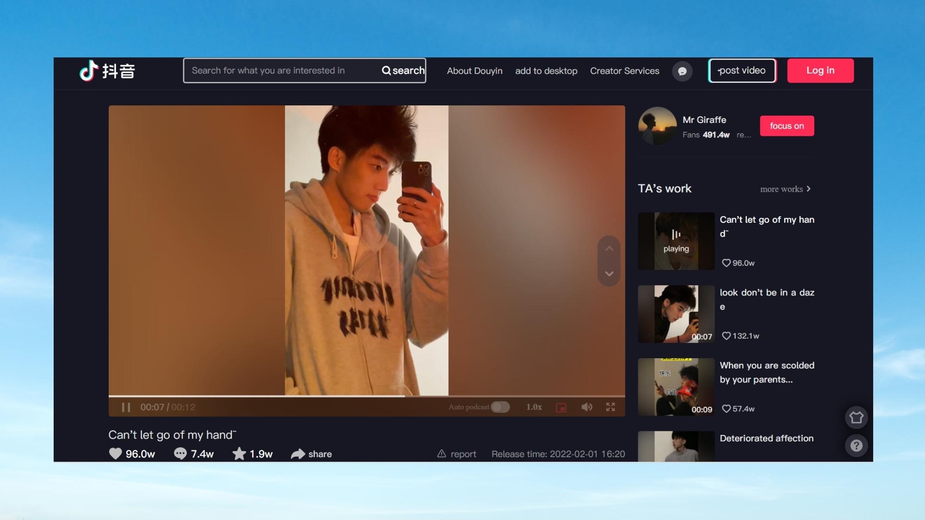Share the video using the arrow icon

tap(298, 453)
